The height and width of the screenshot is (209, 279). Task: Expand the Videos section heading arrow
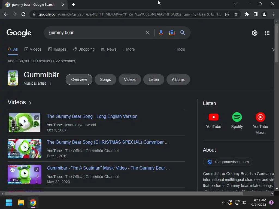coord(30,103)
